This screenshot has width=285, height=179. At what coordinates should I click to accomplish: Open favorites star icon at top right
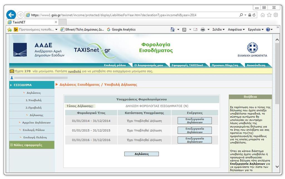coord(269,15)
